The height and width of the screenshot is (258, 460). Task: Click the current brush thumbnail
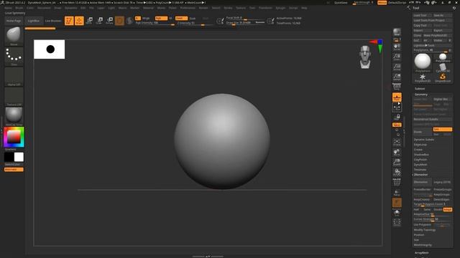tap(14, 37)
